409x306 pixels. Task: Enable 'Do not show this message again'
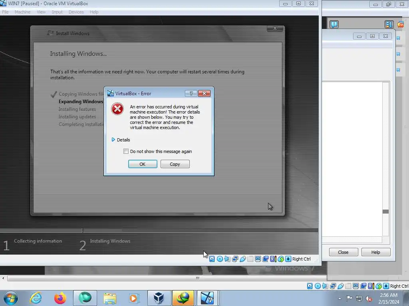point(126,151)
